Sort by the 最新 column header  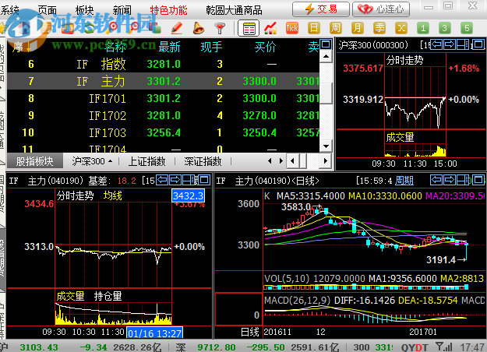coord(169,47)
